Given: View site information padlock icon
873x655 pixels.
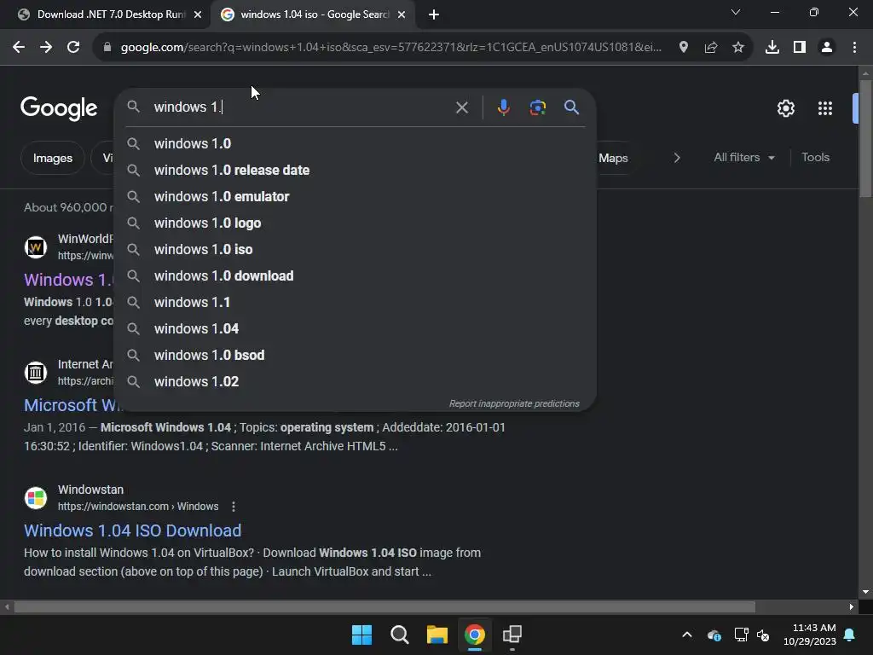Looking at the screenshot, I should pyautogui.click(x=107, y=48).
